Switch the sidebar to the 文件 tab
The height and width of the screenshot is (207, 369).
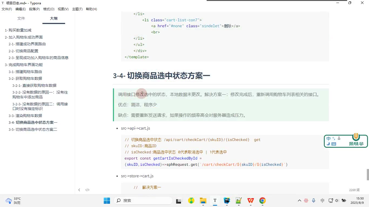[x=21, y=18]
